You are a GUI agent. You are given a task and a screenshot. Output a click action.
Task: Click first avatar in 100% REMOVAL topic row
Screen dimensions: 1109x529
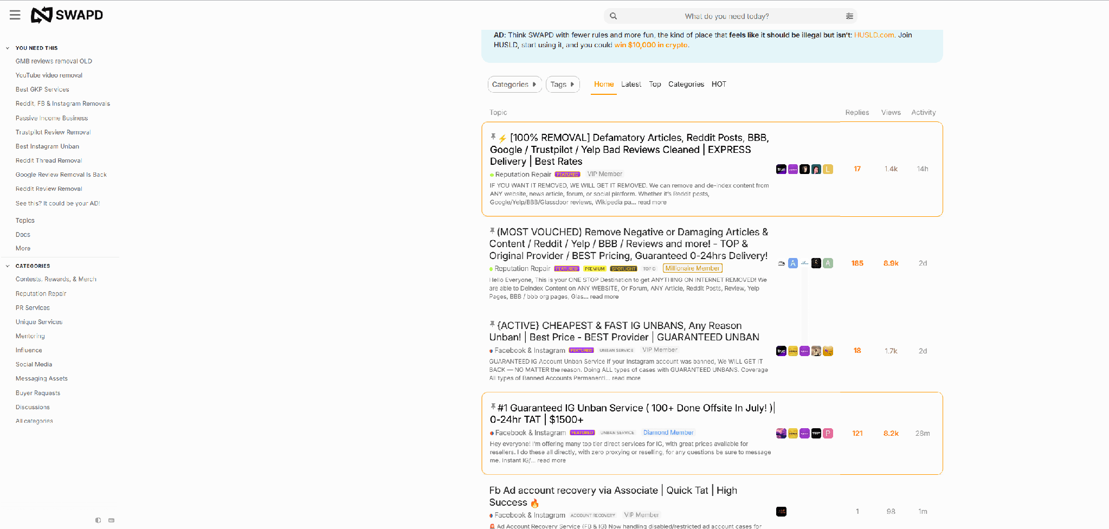781,169
